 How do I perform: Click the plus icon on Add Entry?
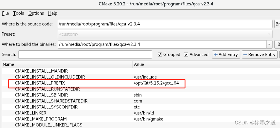point(216,55)
